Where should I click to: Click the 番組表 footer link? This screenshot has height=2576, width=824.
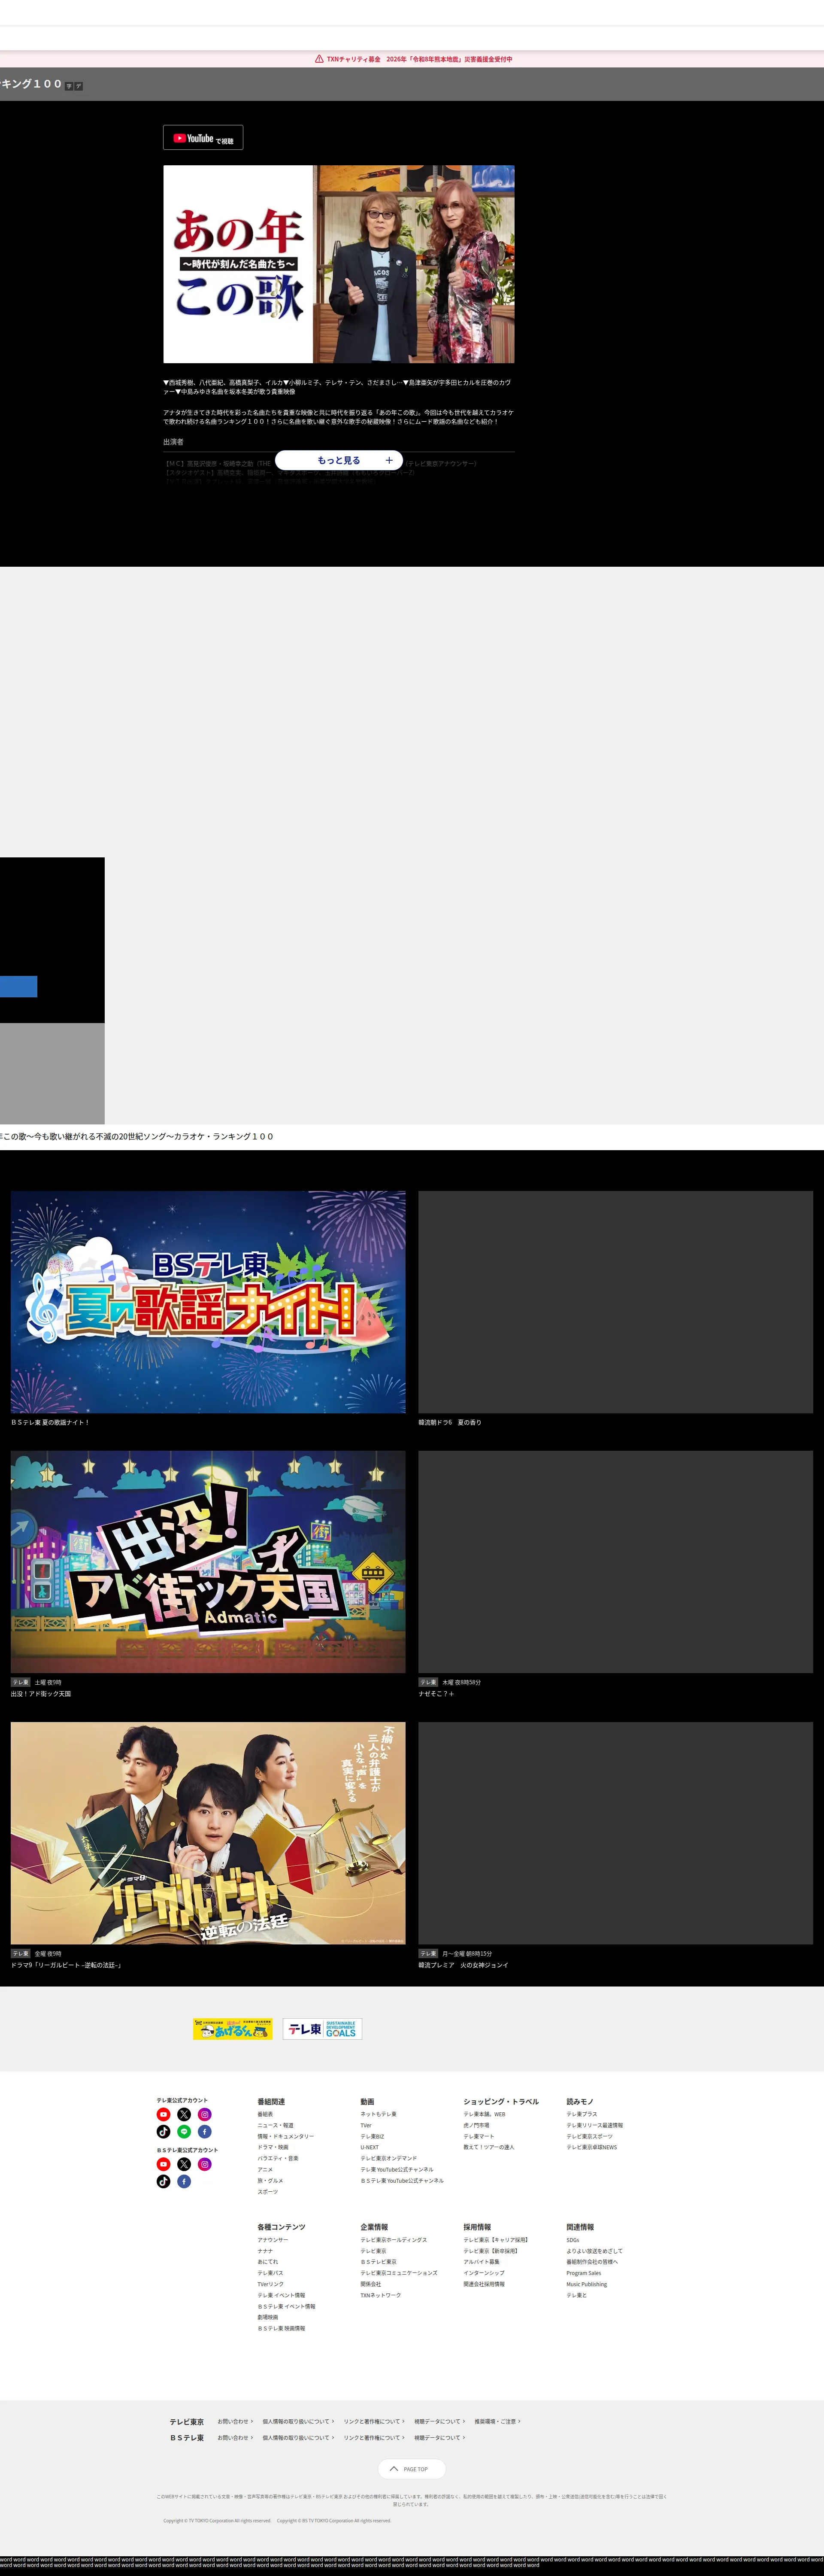coord(265,2114)
